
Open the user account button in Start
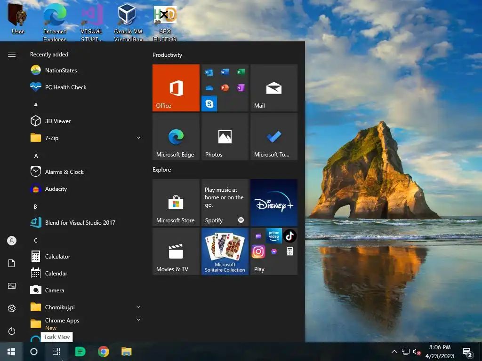(x=12, y=241)
